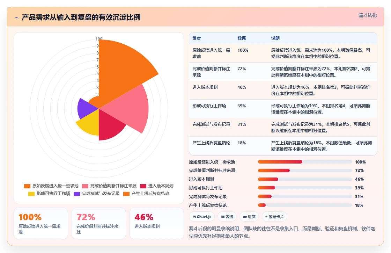Click the 100% stat card
Viewport: 391px width, 253px height.
[41, 224]
